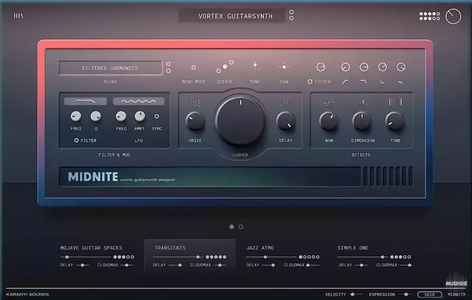Click the release envelope knob

401,67
